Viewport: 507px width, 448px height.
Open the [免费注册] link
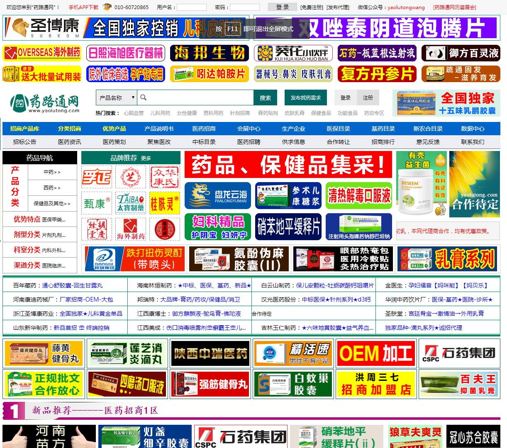click(312, 7)
